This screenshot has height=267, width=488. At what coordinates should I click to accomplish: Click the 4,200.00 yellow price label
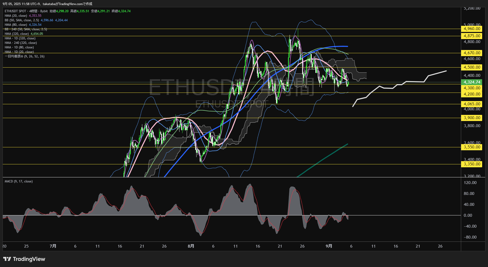click(x=472, y=94)
